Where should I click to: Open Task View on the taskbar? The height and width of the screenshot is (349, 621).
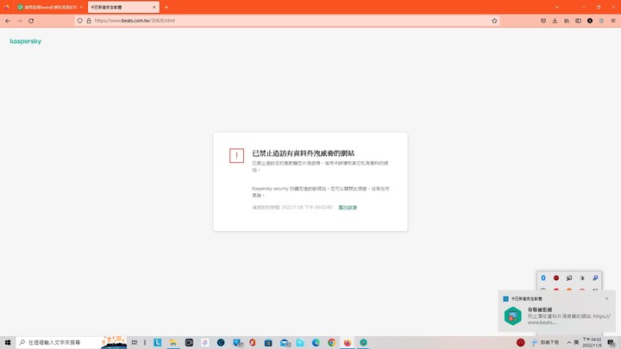(135, 342)
